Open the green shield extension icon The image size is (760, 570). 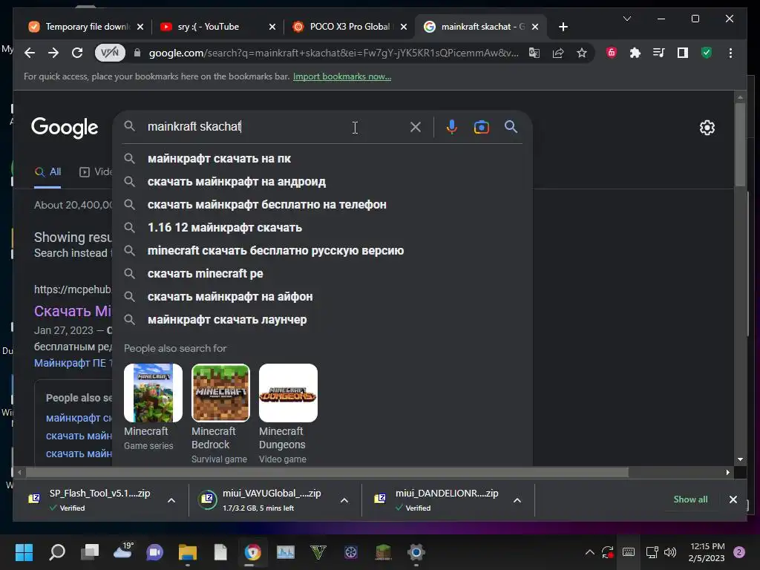(707, 53)
